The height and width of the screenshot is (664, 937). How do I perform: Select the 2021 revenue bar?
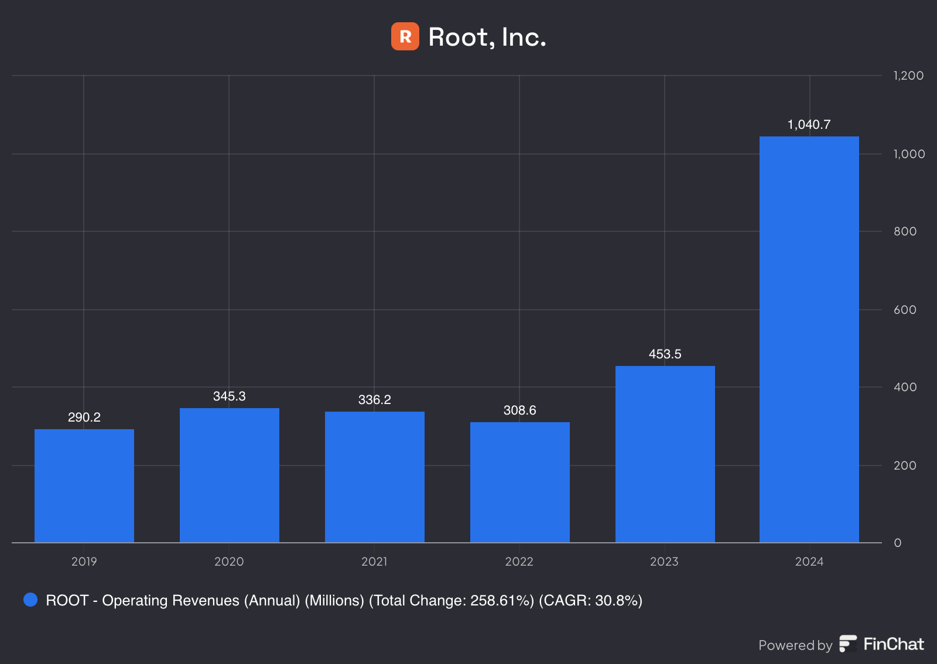(374, 477)
